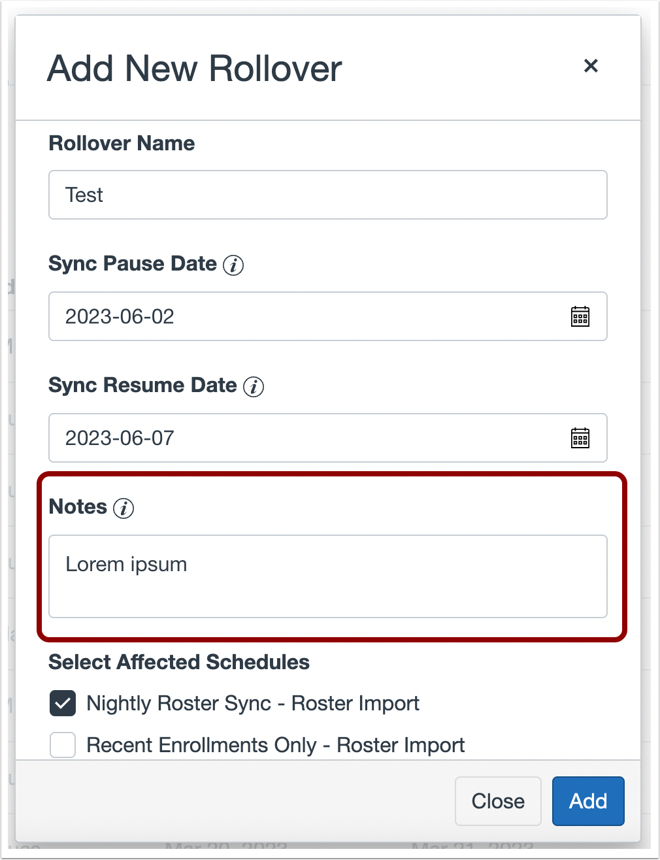
Task: Click the Notes box containing Lorem ipsum
Action: (x=328, y=576)
